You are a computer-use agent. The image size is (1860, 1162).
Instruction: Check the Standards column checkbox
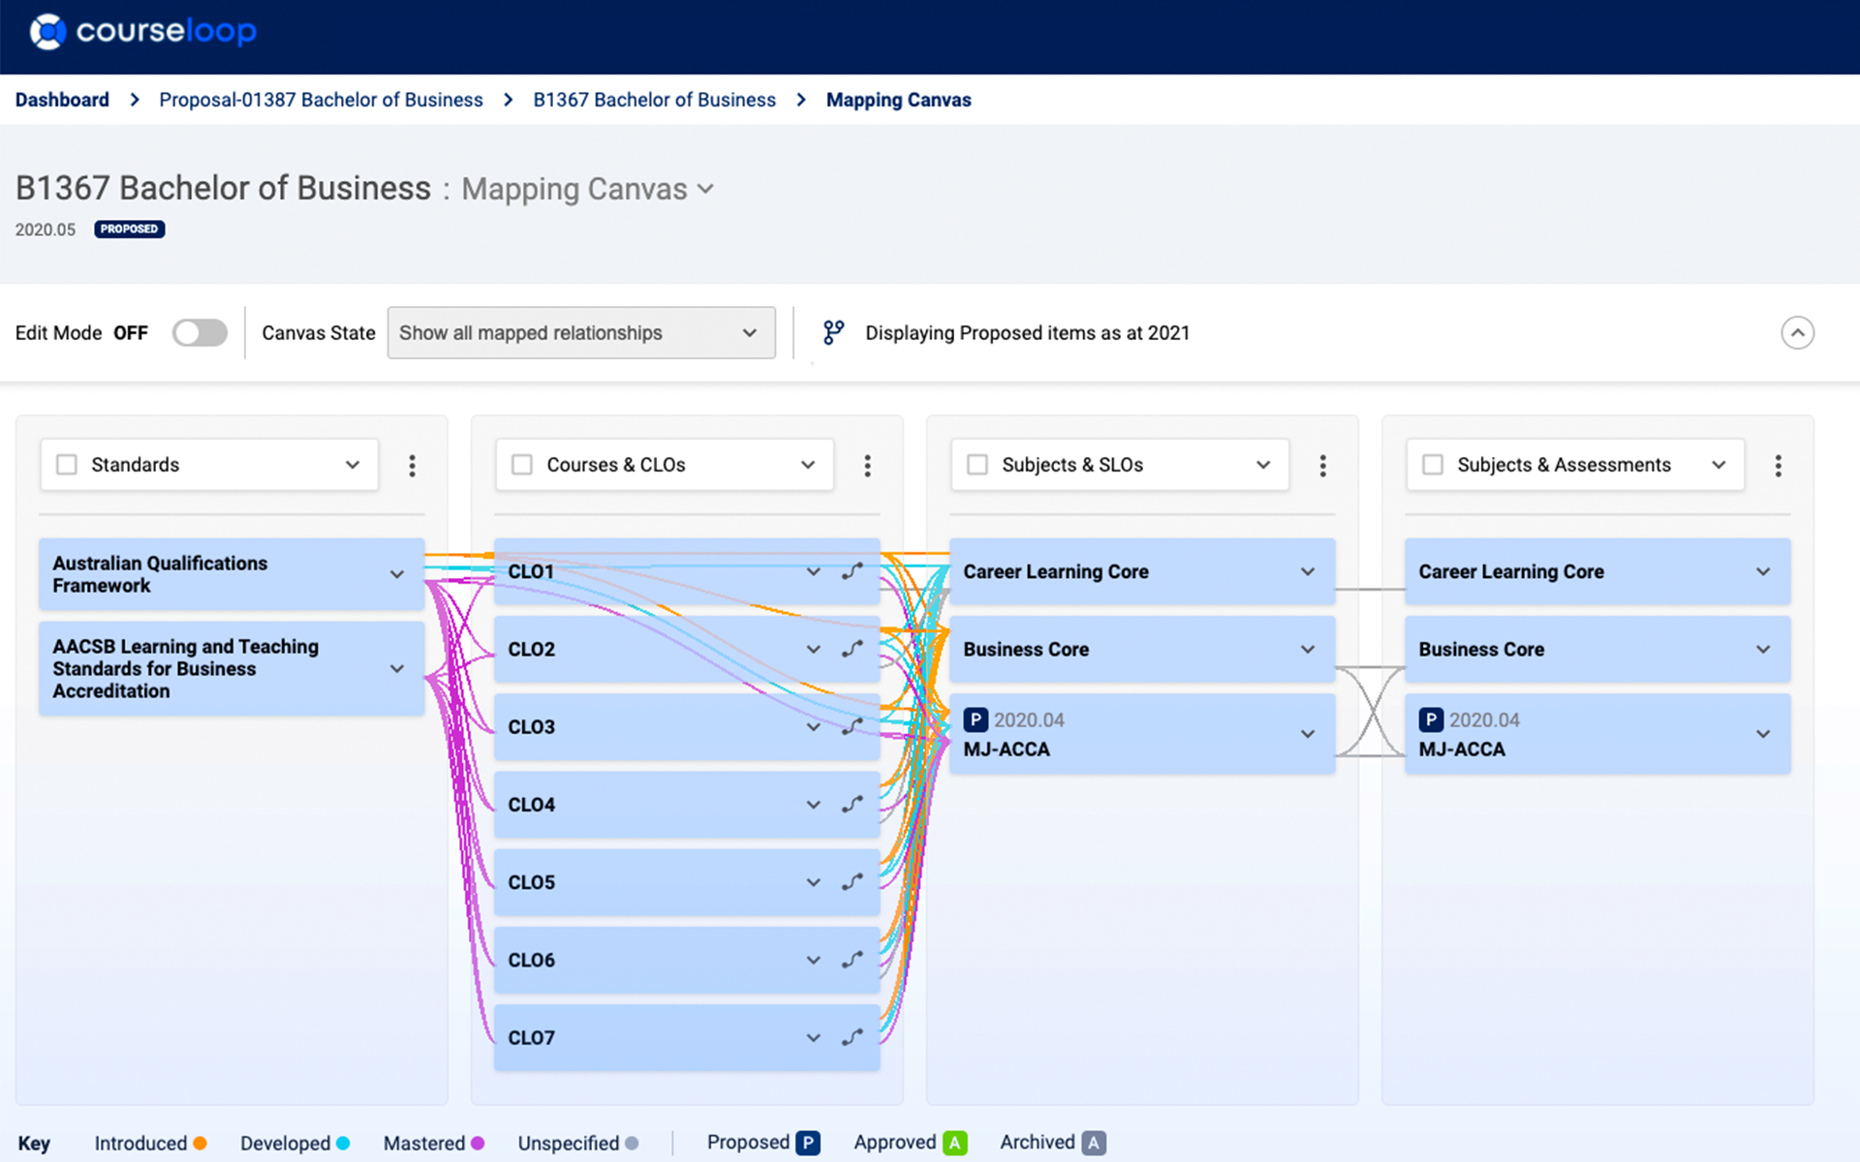(x=67, y=465)
